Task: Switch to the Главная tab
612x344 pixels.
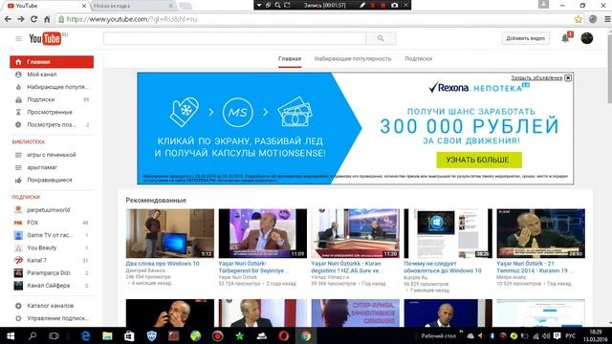Action: coord(290,59)
